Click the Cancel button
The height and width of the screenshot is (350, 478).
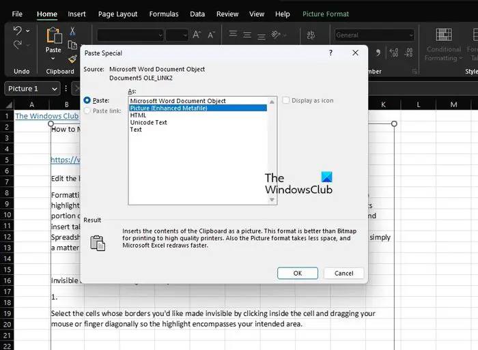[344, 273]
